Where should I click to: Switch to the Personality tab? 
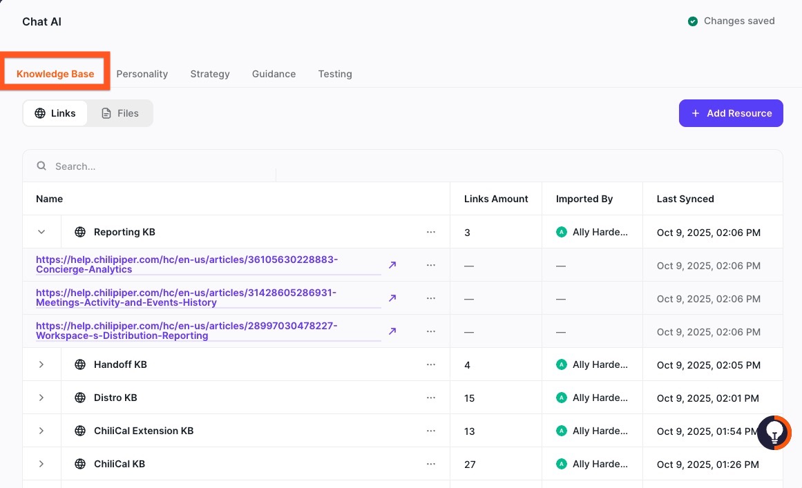click(x=142, y=74)
